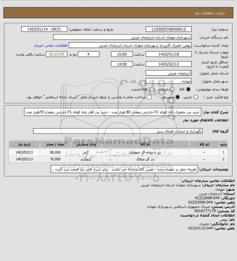Click the price validity date 1403/02/13 field

click(169, 64)
